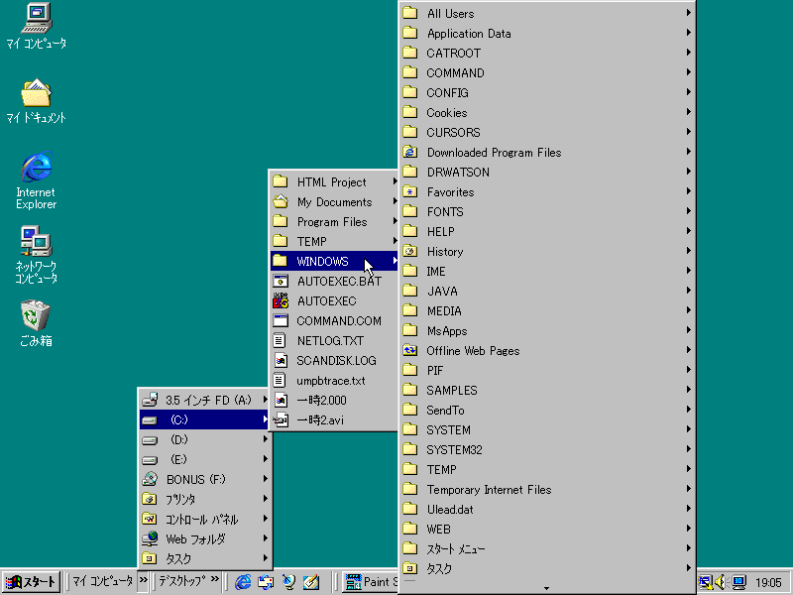The height and width of the screenshot is (595, 793).
Task: Open the Control Panel menu entry
Action: 205,519
